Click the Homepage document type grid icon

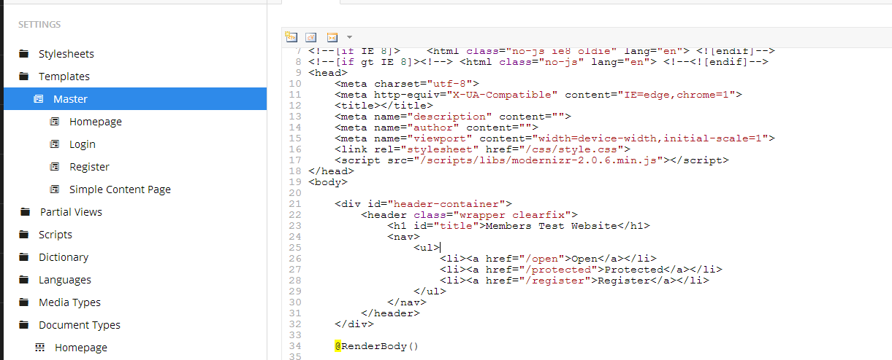[40, 348]
